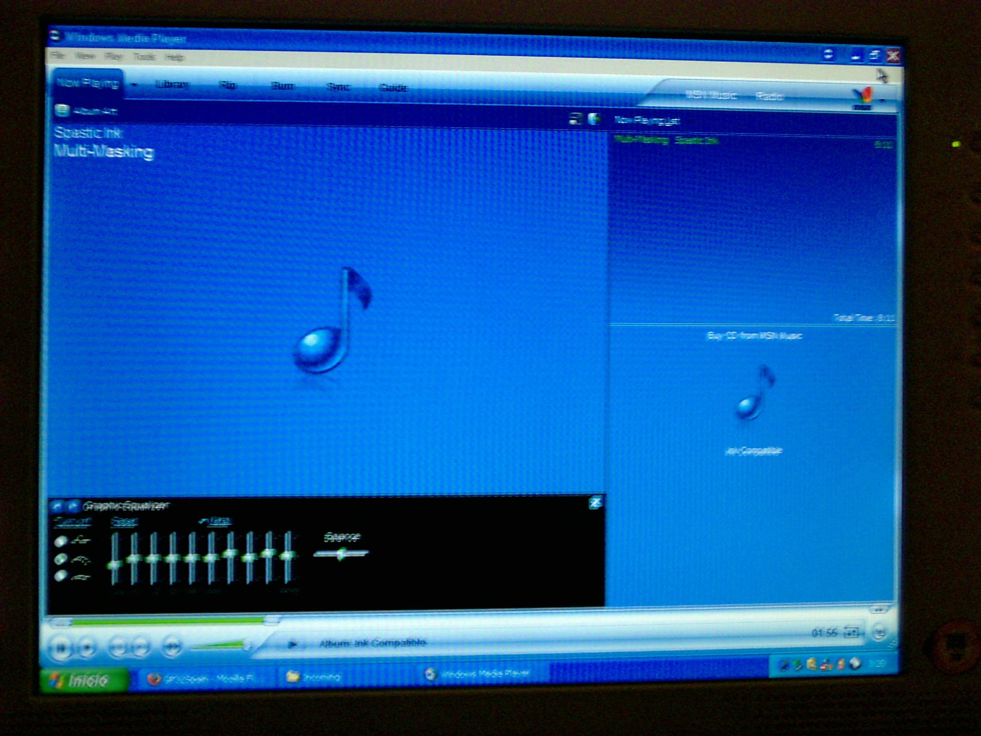Click the seek bar thumb

pyautogui.click(x=272, y=620)
